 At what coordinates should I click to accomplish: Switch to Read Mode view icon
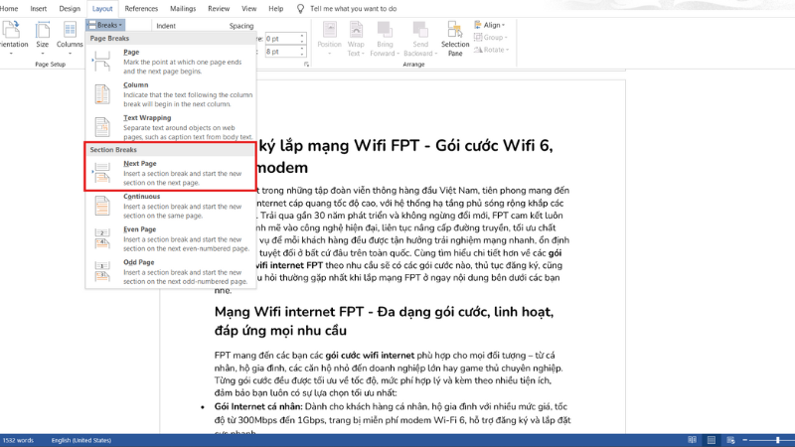[692, 440]
